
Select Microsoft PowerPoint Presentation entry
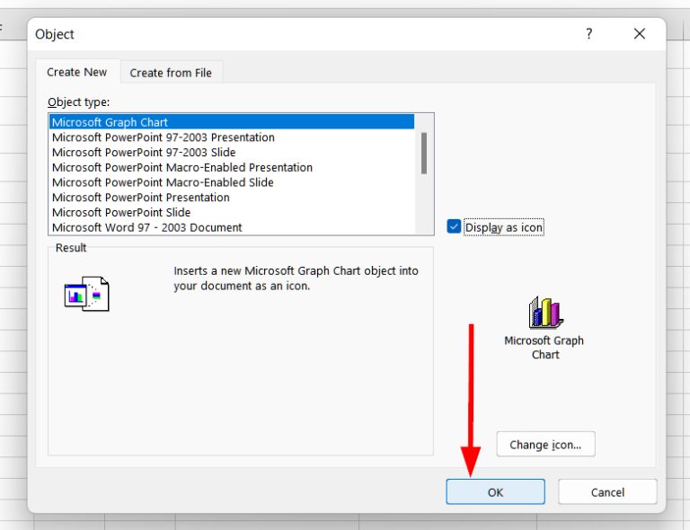click(x=232, y=197)
